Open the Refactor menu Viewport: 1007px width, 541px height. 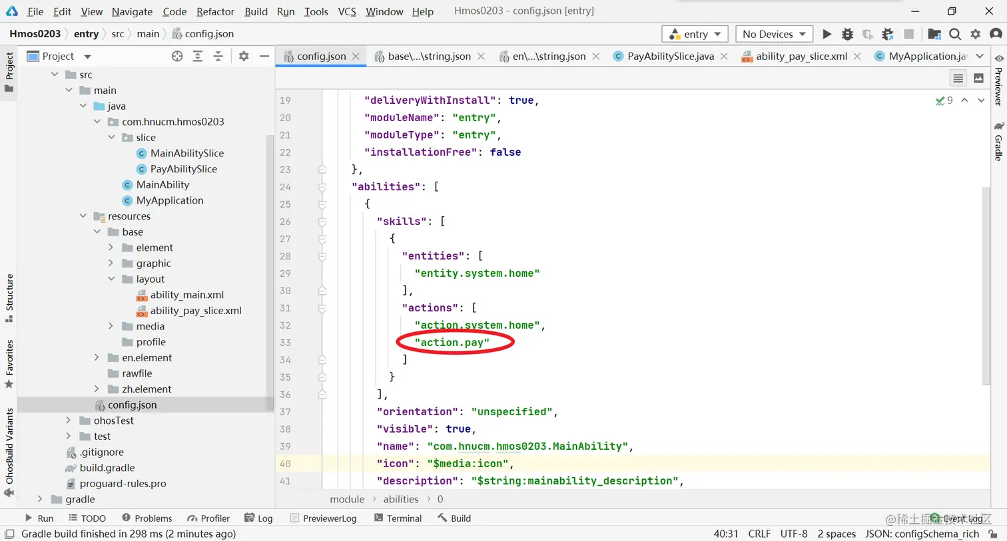215,11
